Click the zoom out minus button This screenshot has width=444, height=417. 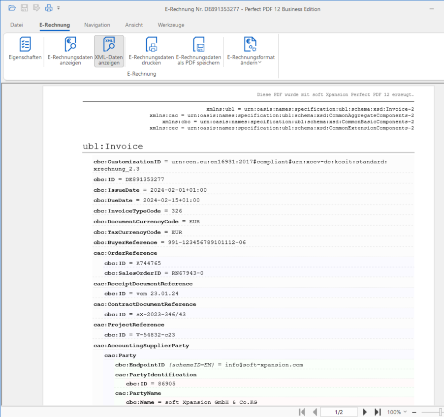pos(414,412)
